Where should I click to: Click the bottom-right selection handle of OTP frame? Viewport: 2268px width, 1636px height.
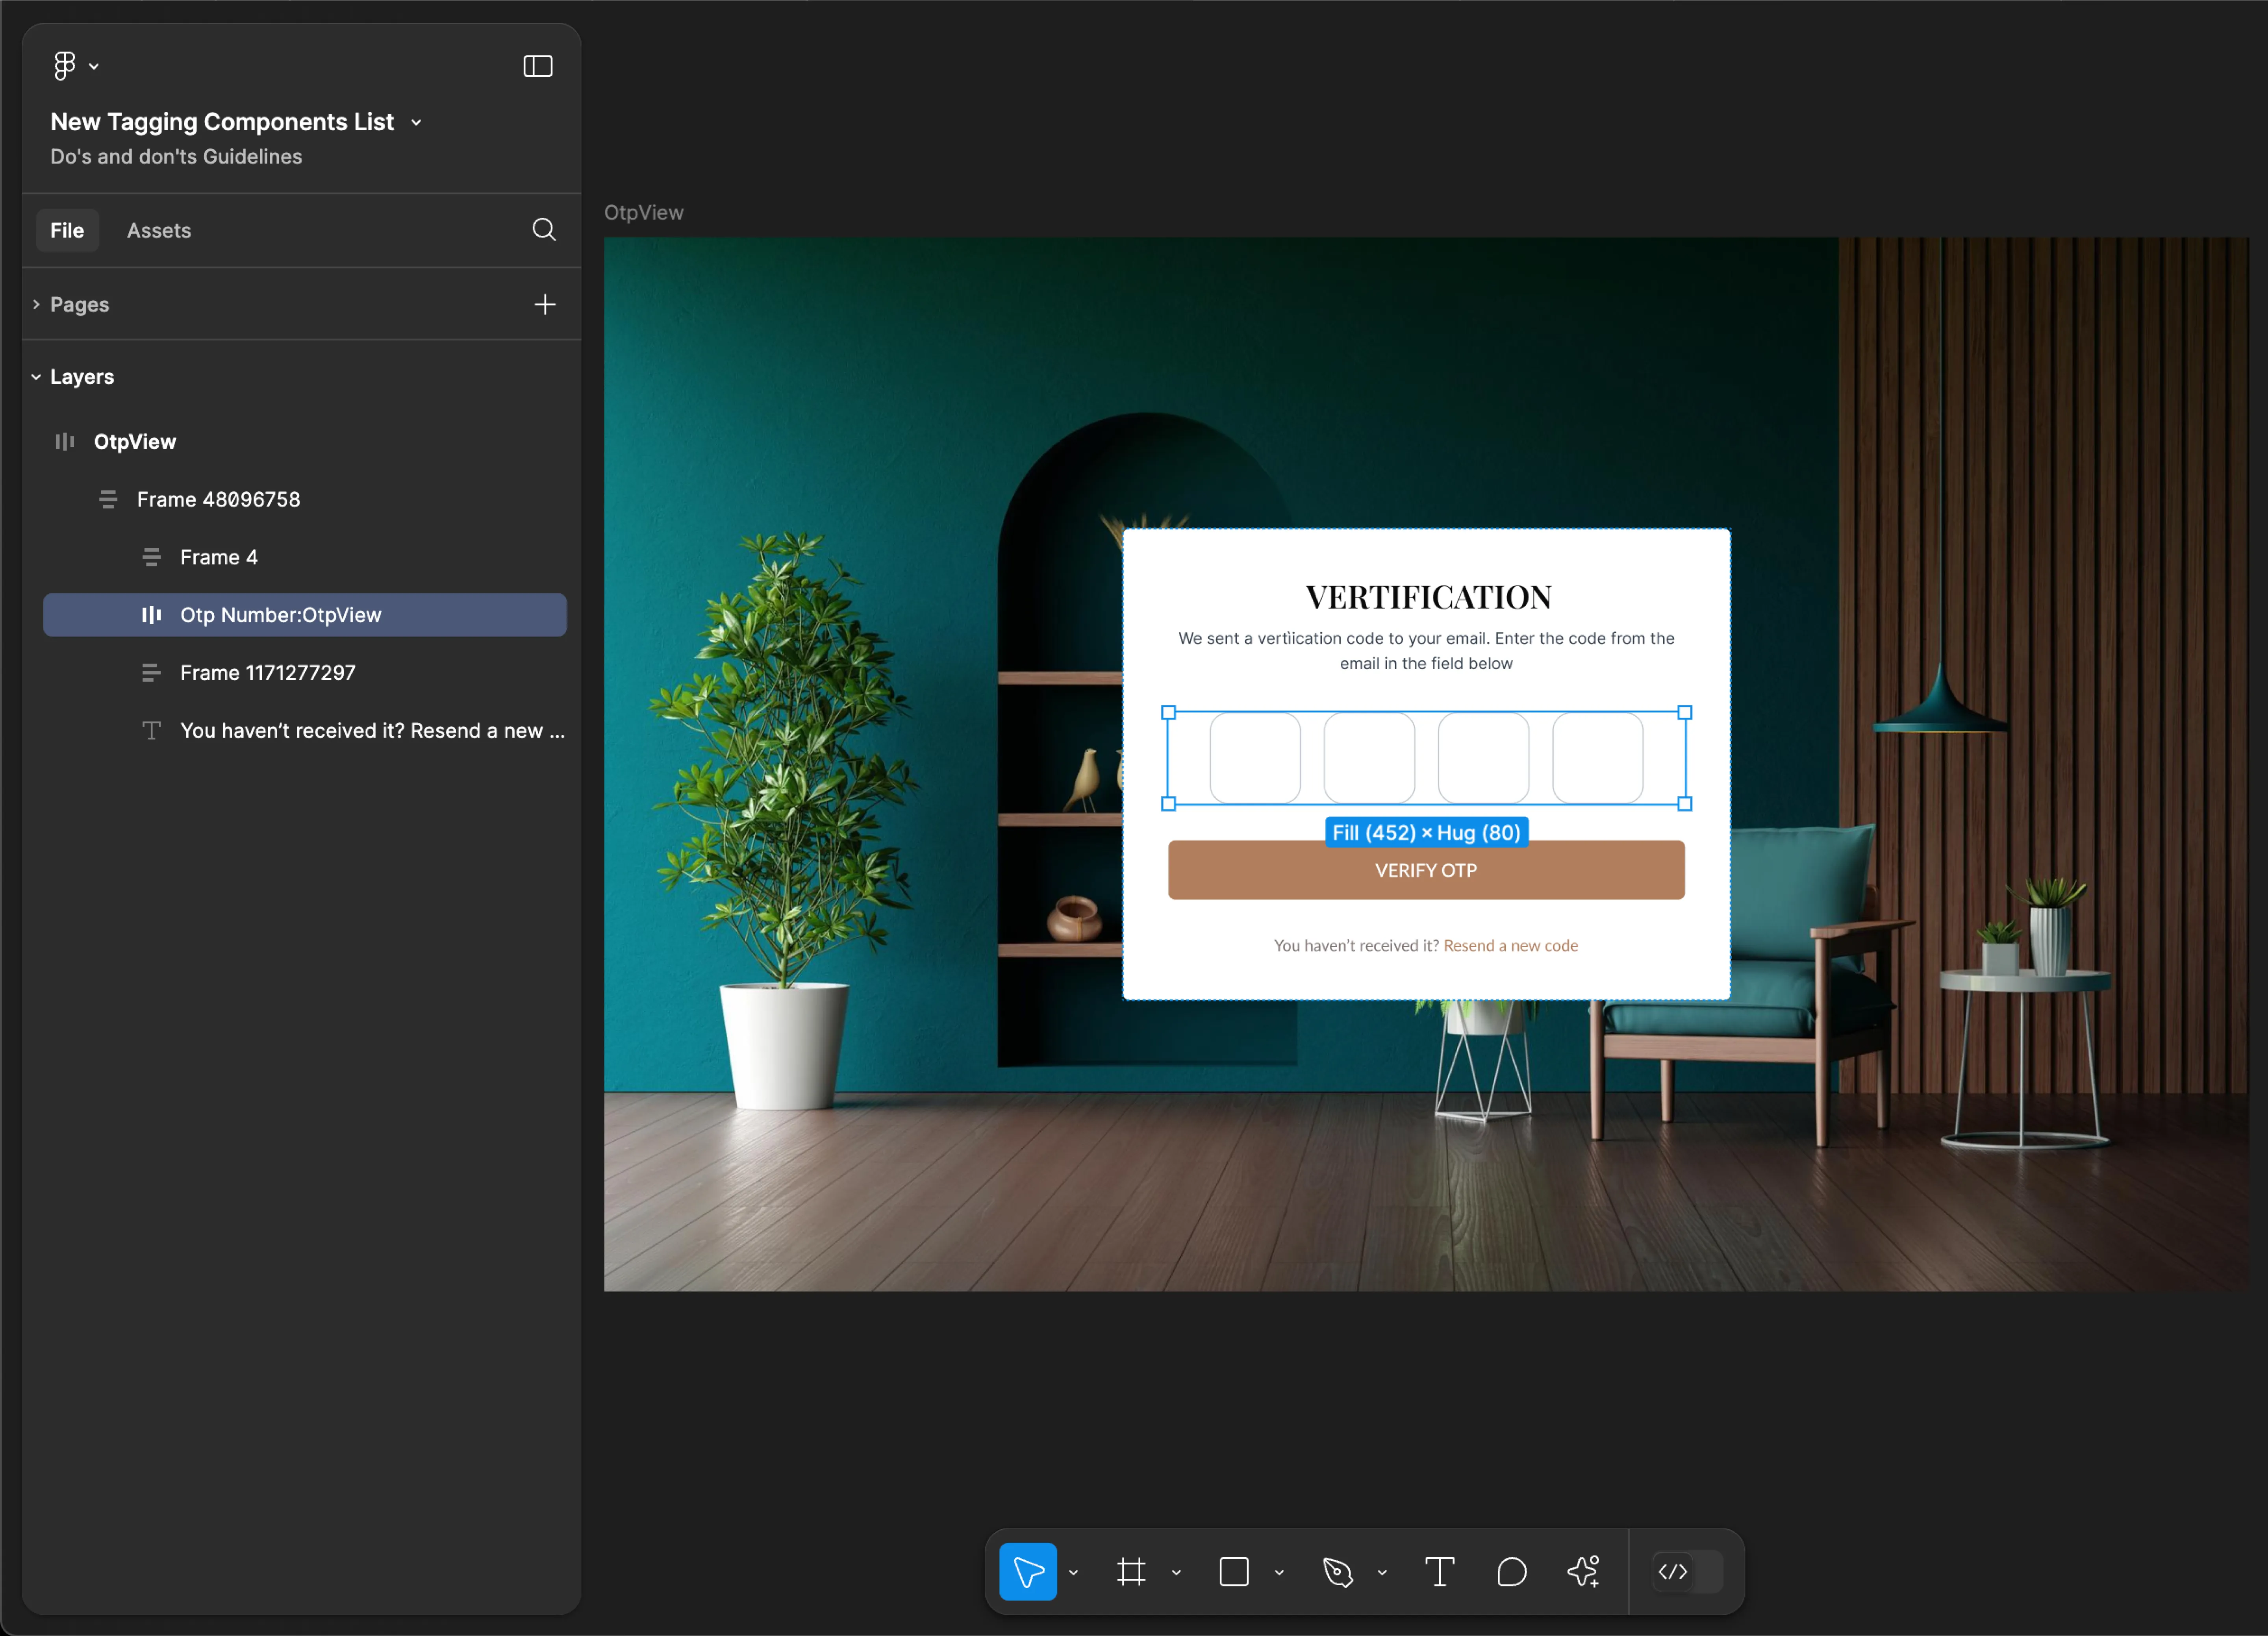(1685, 804)
